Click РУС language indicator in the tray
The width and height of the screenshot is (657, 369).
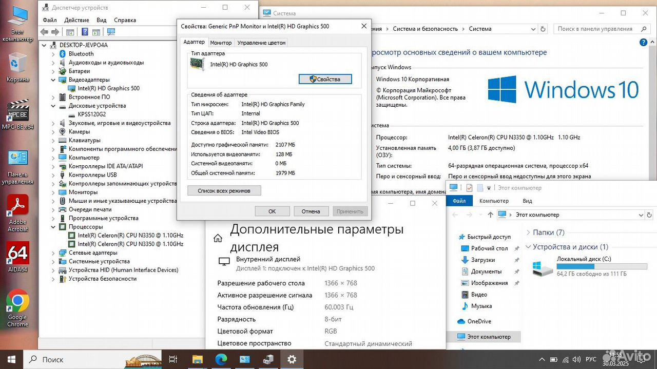[x=591, y=359]
